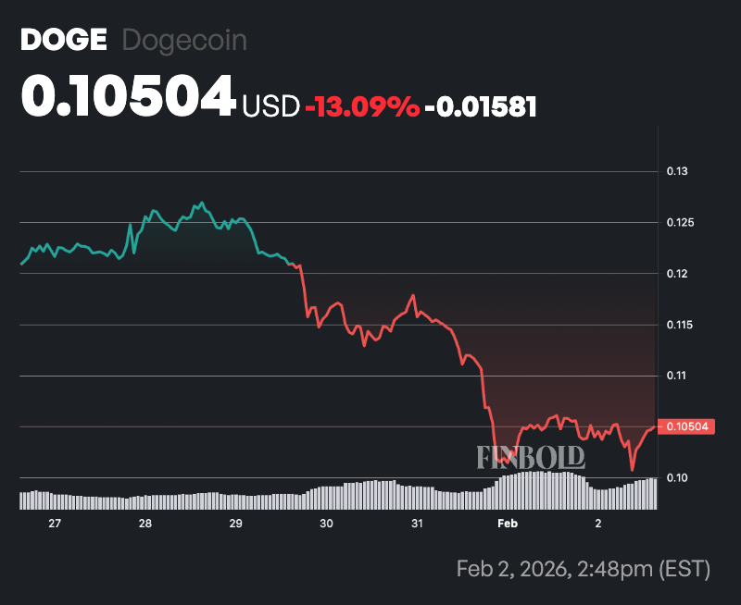Select date 27 on the time axis

pos(55,524)
